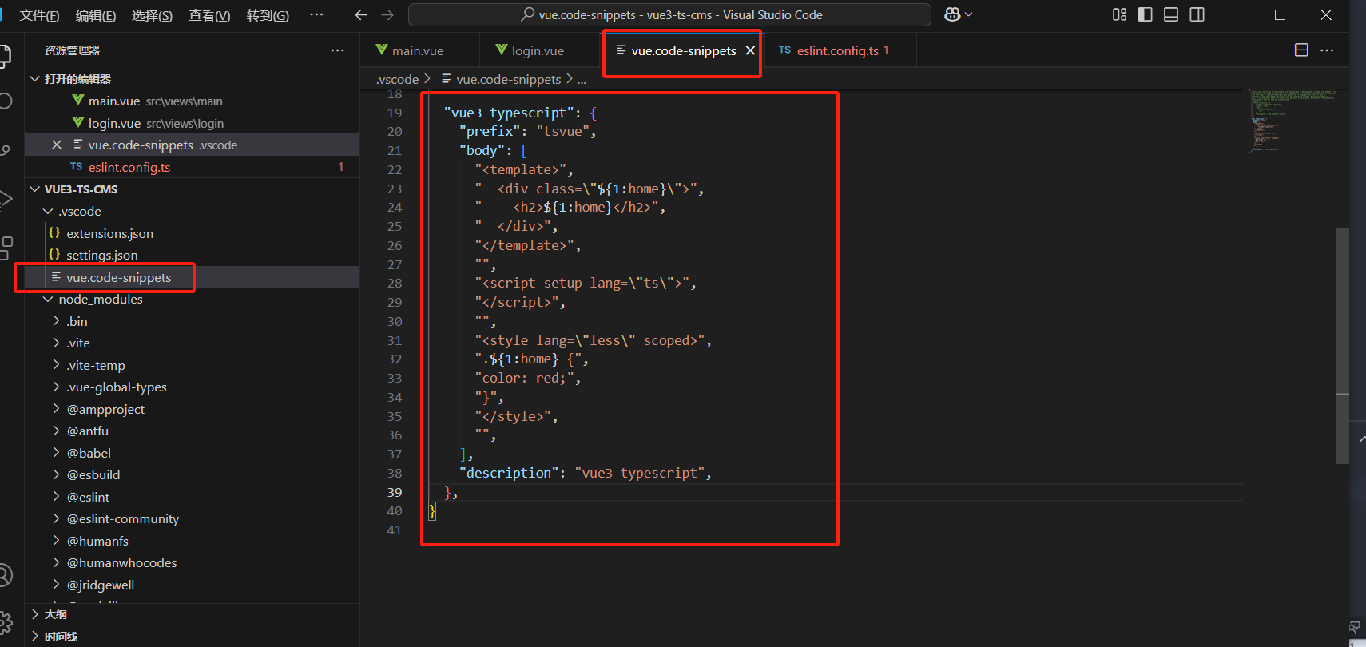Open the Edit menu (编辑)

coord(96,15)
